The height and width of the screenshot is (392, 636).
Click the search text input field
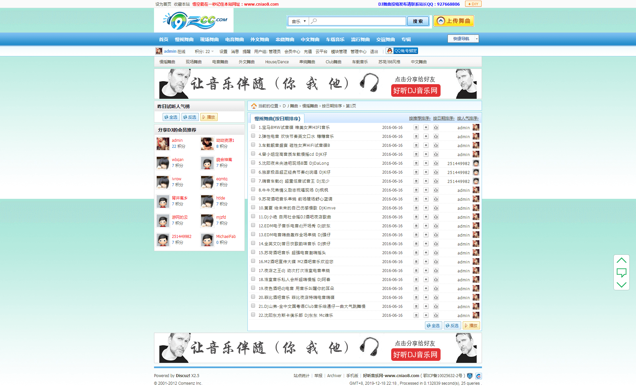click(358, 22)
